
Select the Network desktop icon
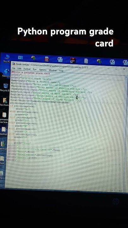(x=6, y=73)
